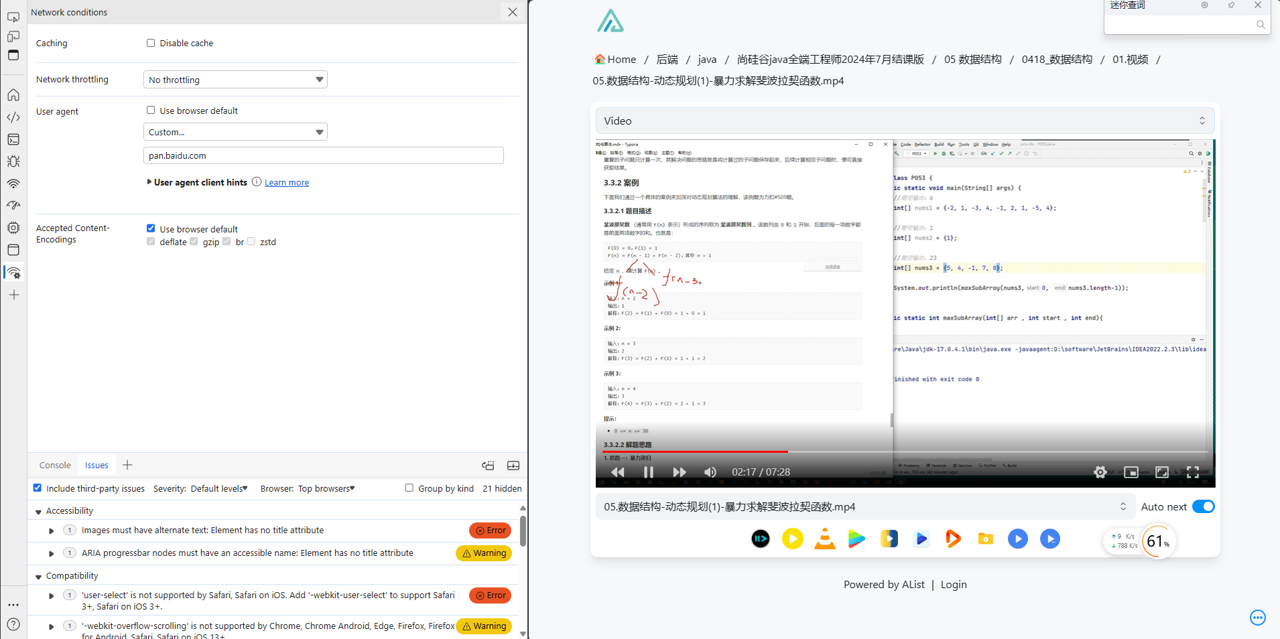Viewport: 1280px width, 639px height.
Task: Open video with IINA player icon
Action: [761, 539]
